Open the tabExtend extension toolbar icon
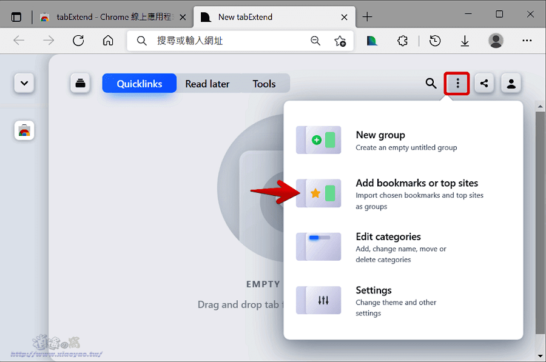This screenshot has height=362, width=546. (x=372, y=41)
